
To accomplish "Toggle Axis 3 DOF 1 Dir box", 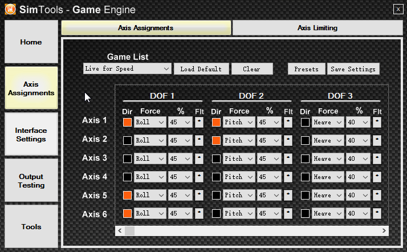I will pyautogui.click(x=127, y=158).
